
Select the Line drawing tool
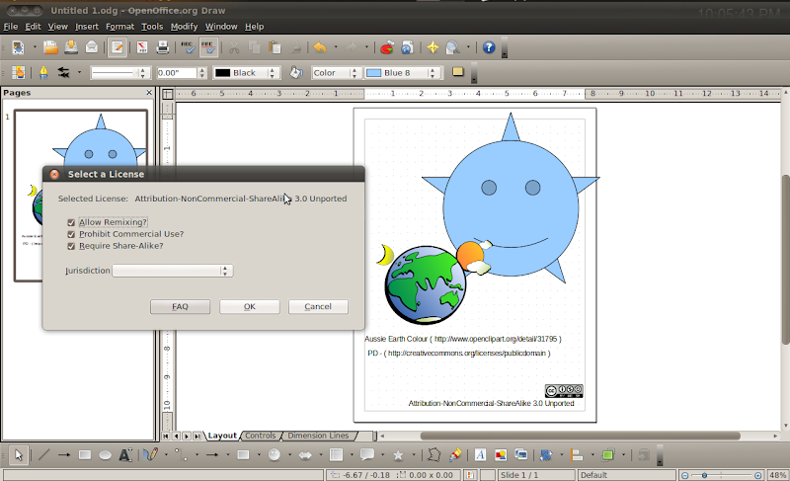coord(43,455)
